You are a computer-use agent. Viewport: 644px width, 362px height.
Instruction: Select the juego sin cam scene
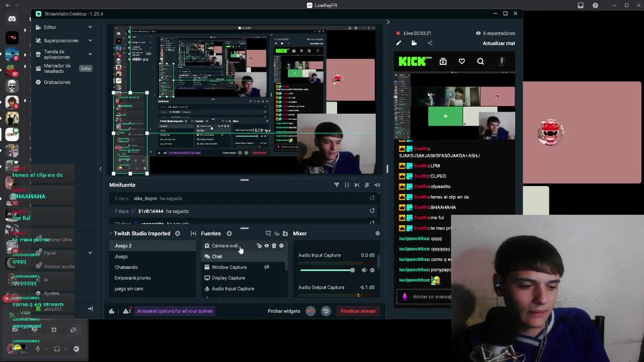coord(152,289)
